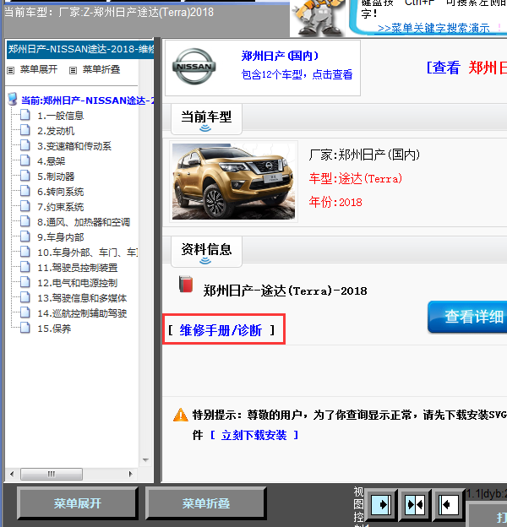The height and width of the screenshot is (527, 507).
Task: Click the Nissan logo image
Action: pyautogui.click(x=194, y=66)
